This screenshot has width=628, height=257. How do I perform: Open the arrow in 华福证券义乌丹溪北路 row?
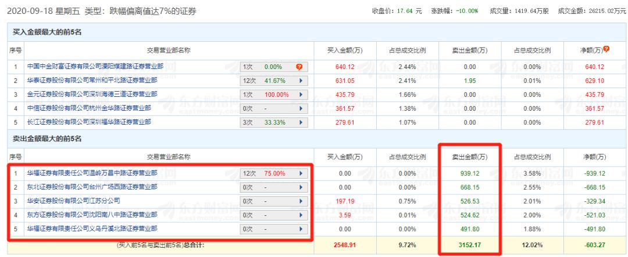(300, 229)
